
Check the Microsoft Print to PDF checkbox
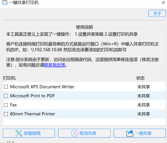6,96
